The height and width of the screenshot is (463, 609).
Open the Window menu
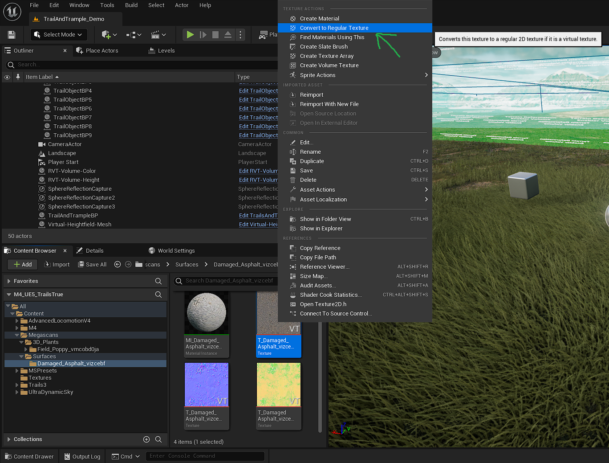(x=79, y=5)
